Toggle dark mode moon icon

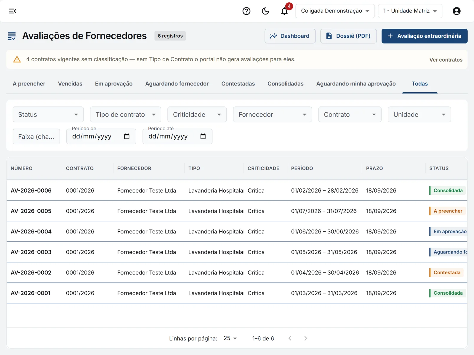(x=265, y=11)
